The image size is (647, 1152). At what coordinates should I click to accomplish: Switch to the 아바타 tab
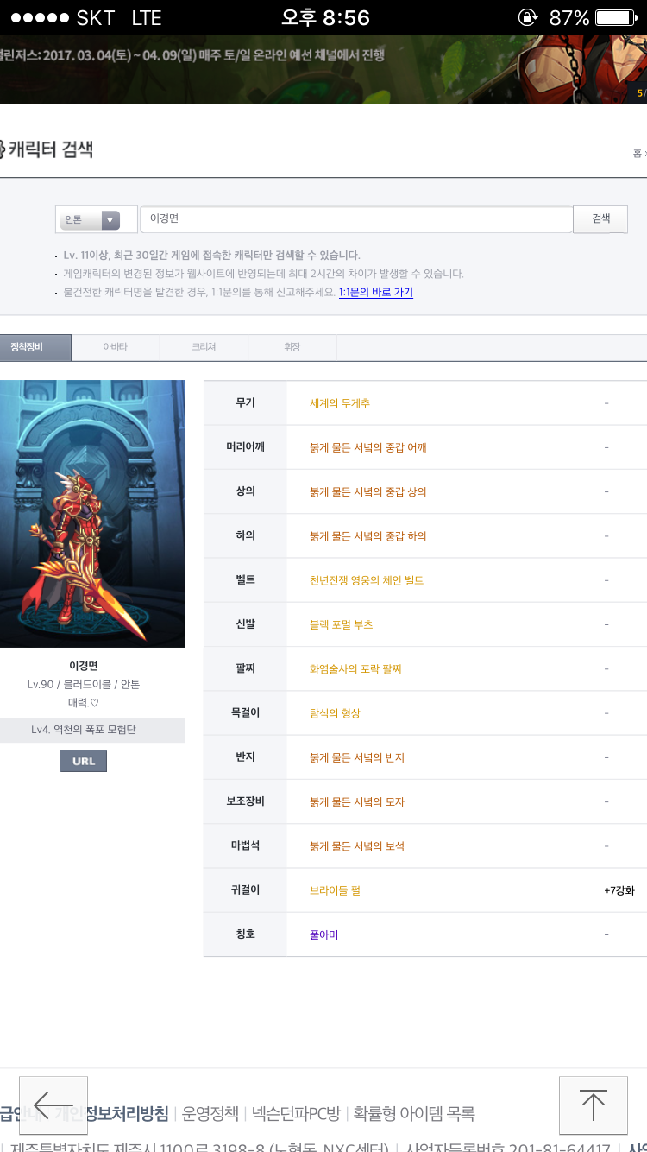pos(115,347)
